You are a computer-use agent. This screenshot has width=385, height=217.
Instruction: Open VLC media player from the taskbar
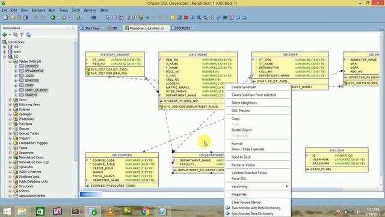(x=110, y=212)
